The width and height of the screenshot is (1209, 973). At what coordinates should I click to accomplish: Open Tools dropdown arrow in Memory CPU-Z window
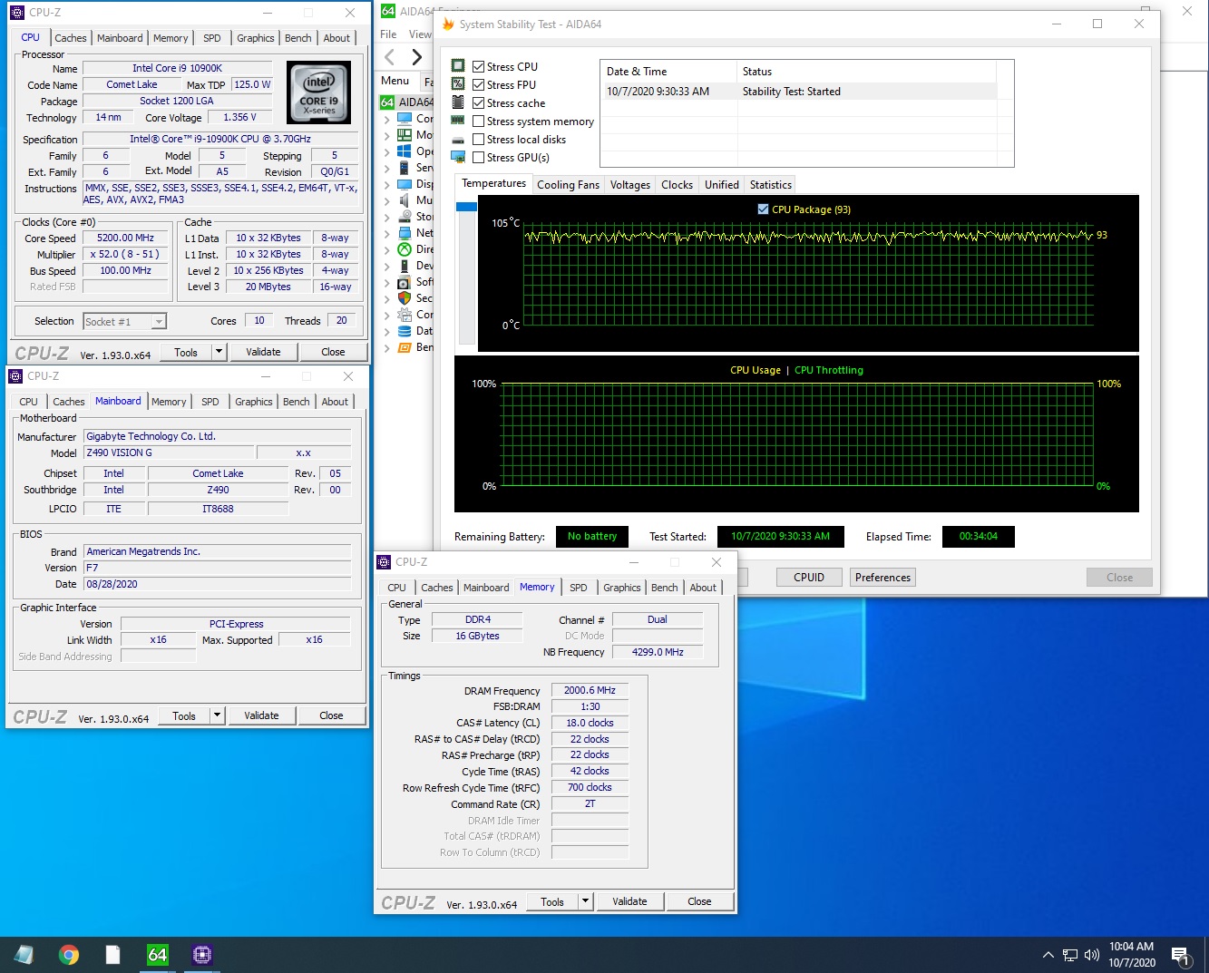coord(585,901)
